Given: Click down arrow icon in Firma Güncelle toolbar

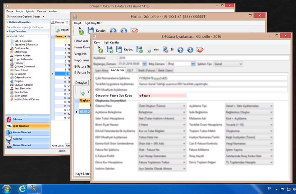Looking at the screenshot, I should click(x=124, y=30).
